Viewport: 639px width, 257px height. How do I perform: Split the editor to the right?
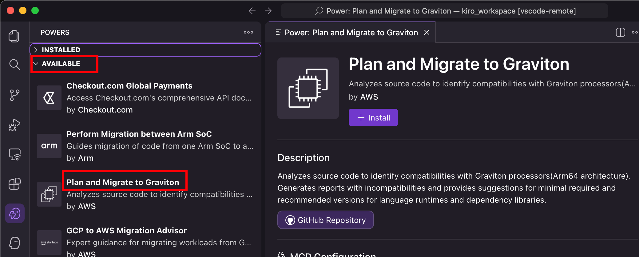coord(621,32)
